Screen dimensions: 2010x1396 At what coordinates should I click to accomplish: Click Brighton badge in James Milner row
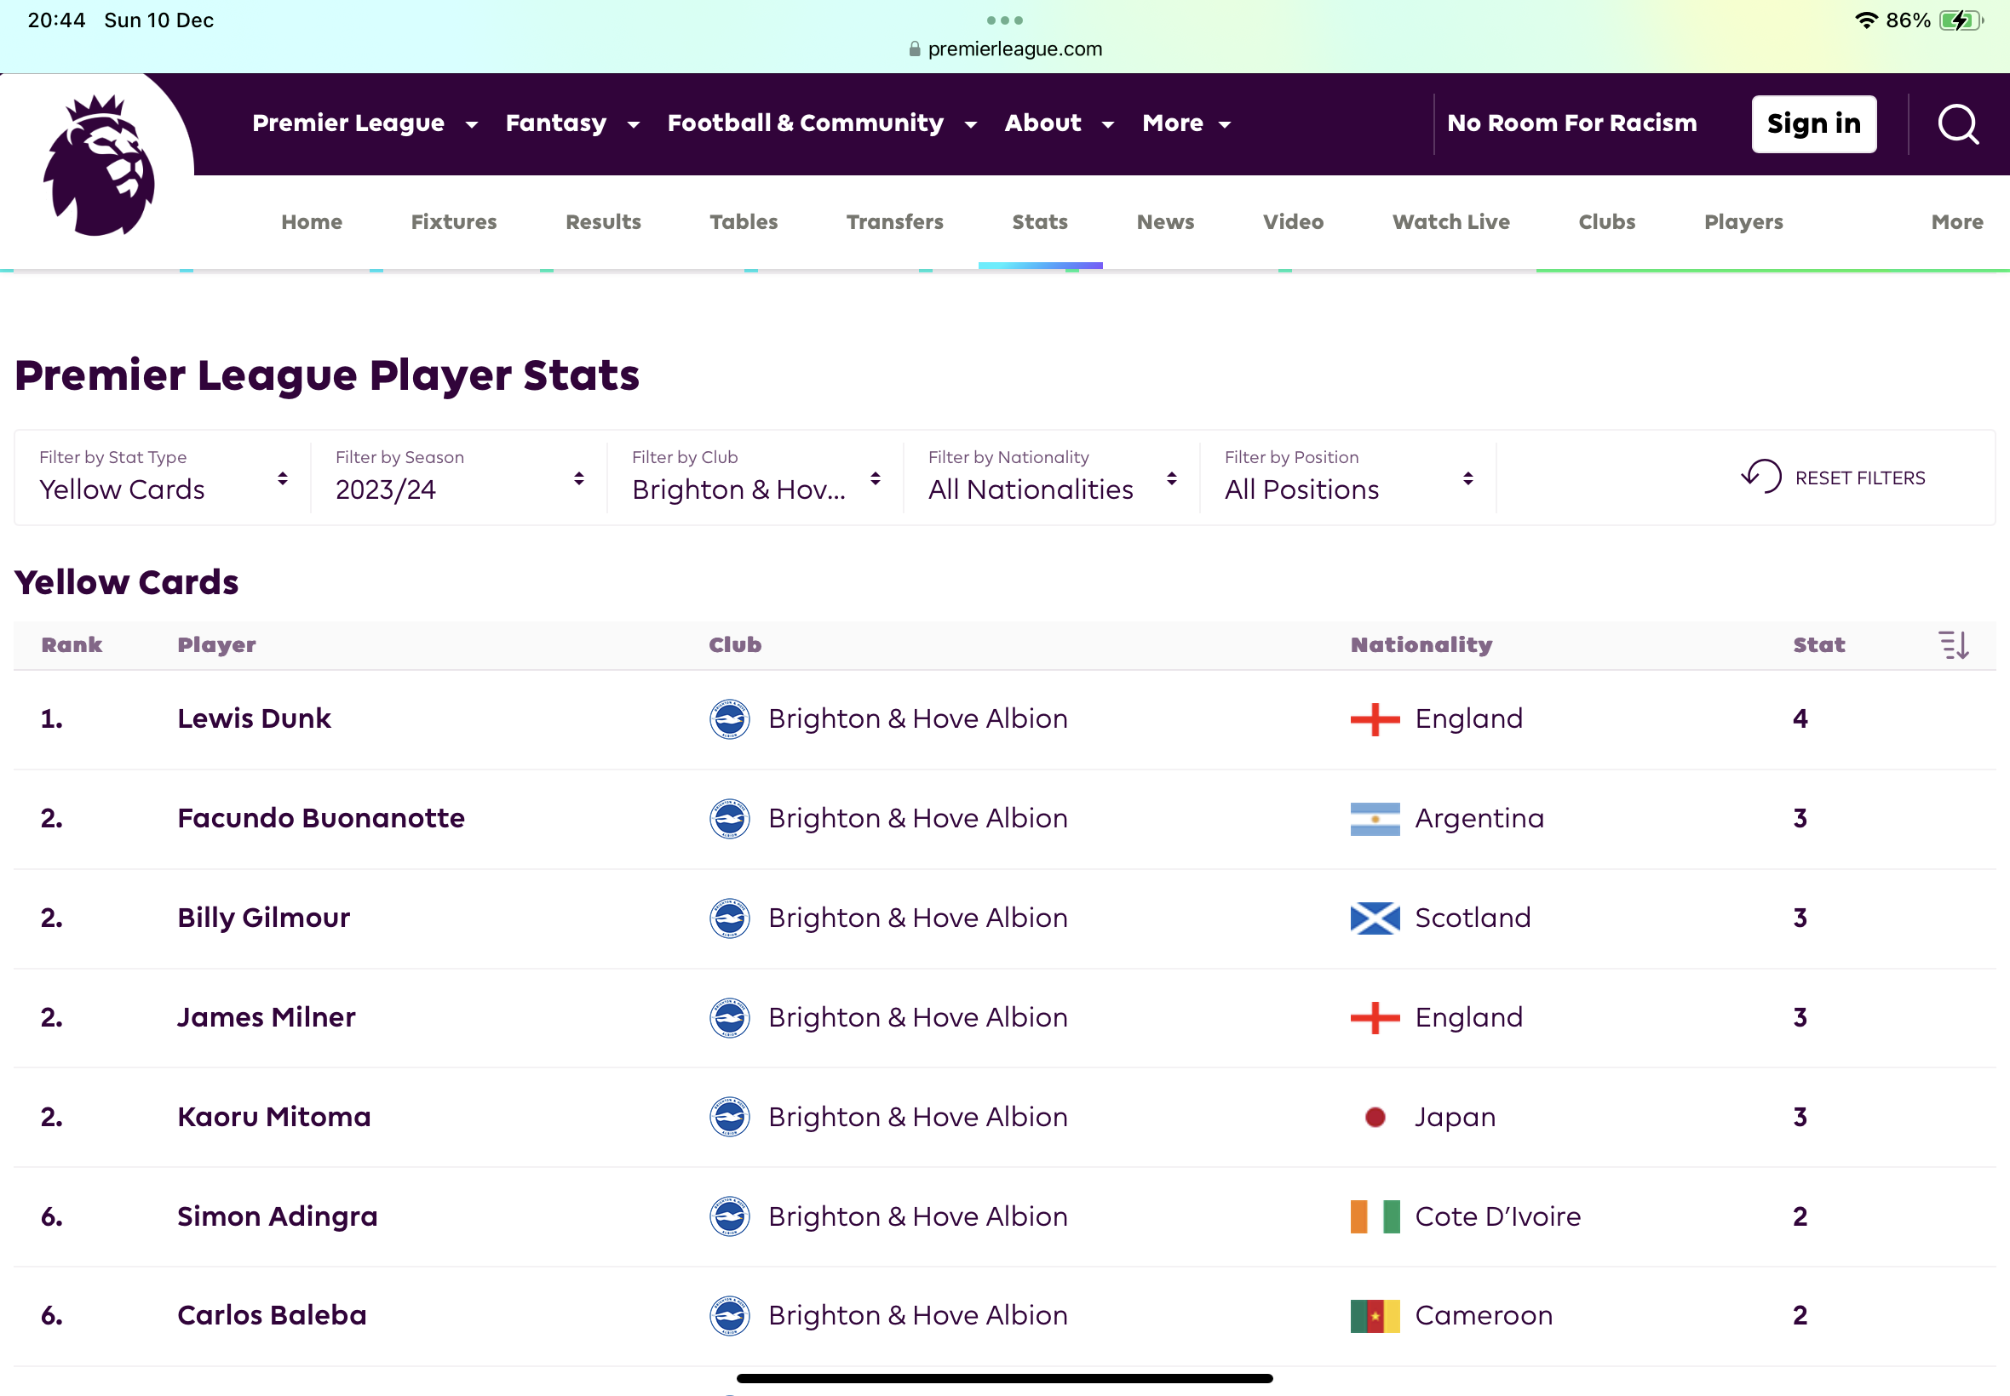click(729, 1018)
